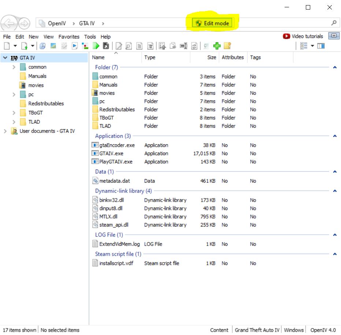The image size is (341, 335).
Task: Collapse the Dynamic-link library (4) group
Action: [335, 191]
